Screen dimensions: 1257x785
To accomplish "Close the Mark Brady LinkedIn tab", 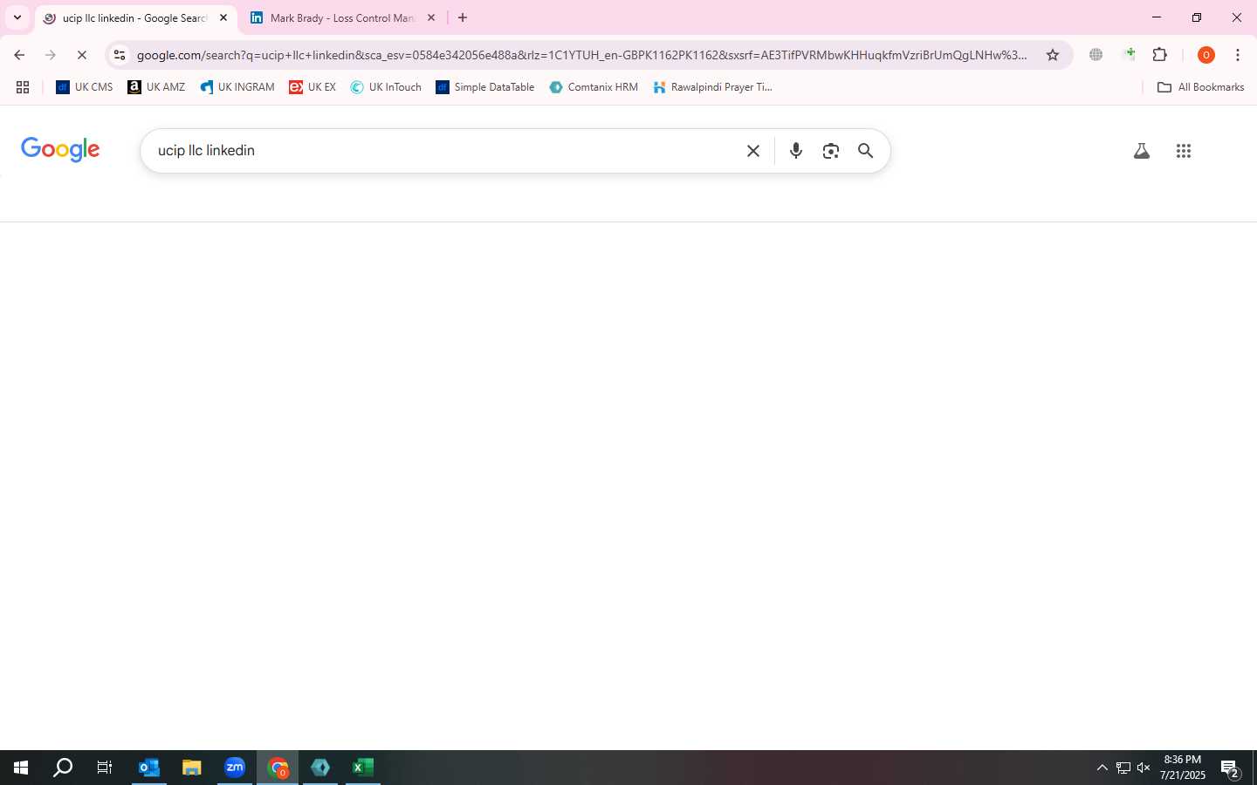I will click(x=431, y=17).
